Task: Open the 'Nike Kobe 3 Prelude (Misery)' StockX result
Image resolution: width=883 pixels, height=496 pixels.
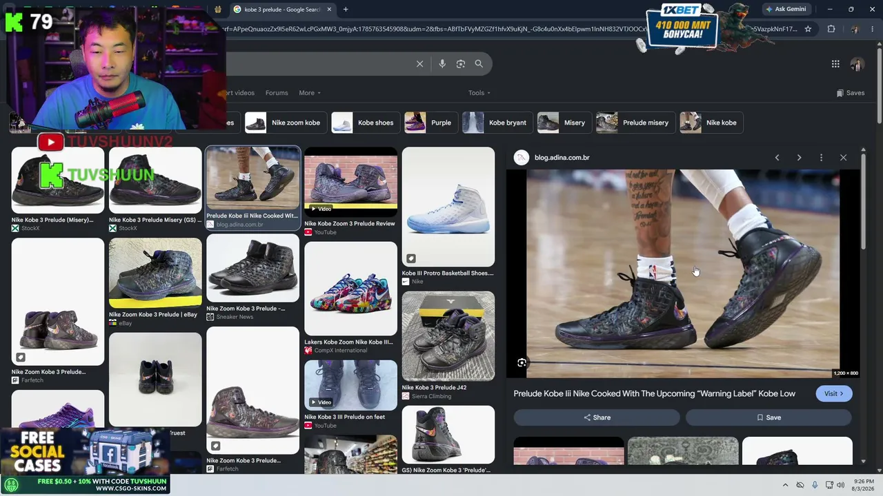Action: [58, 189]
